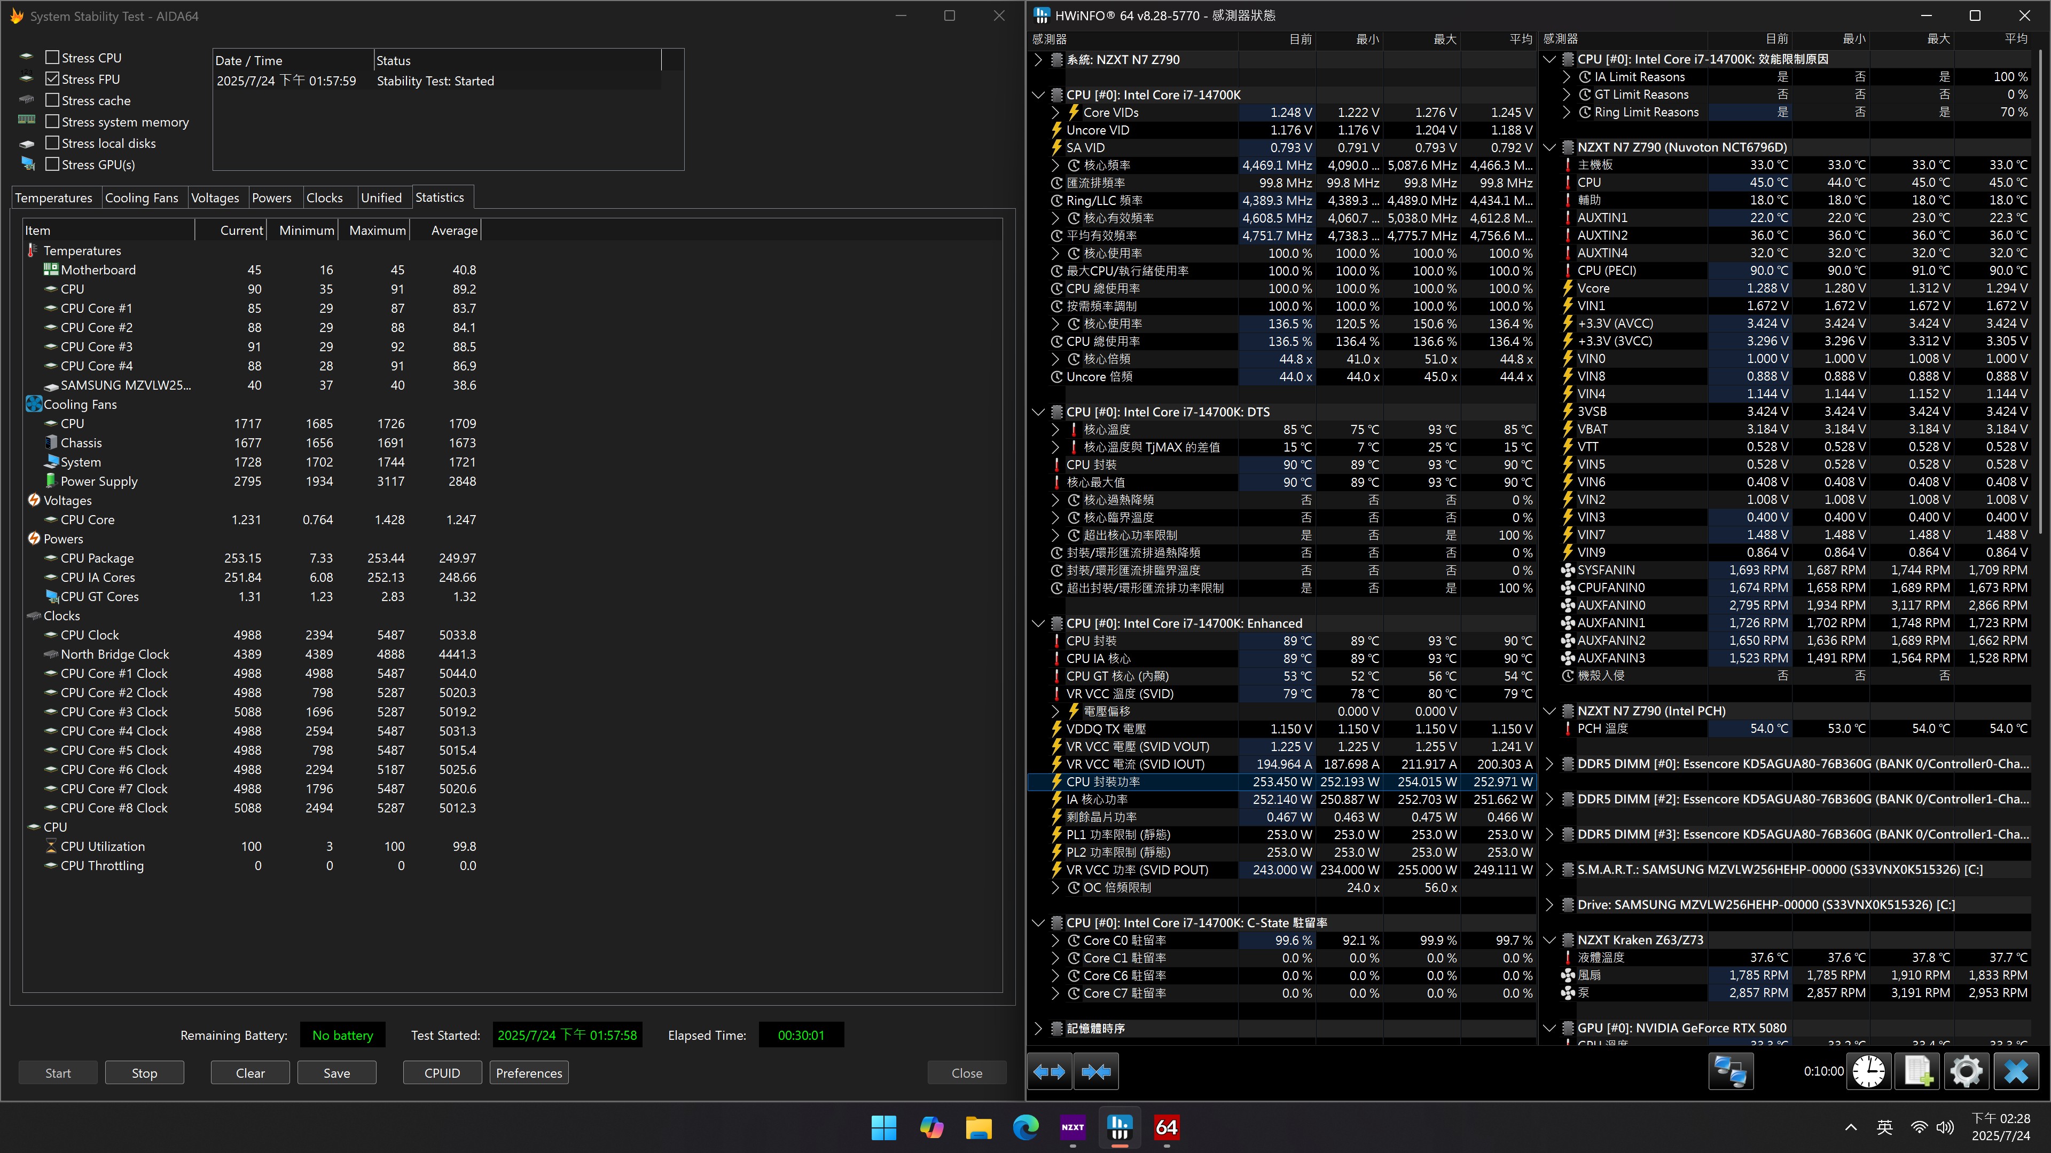2051x1153 pixels.
Task: Open File Explorer from taskbar
Action: [x=978, y=1127]
